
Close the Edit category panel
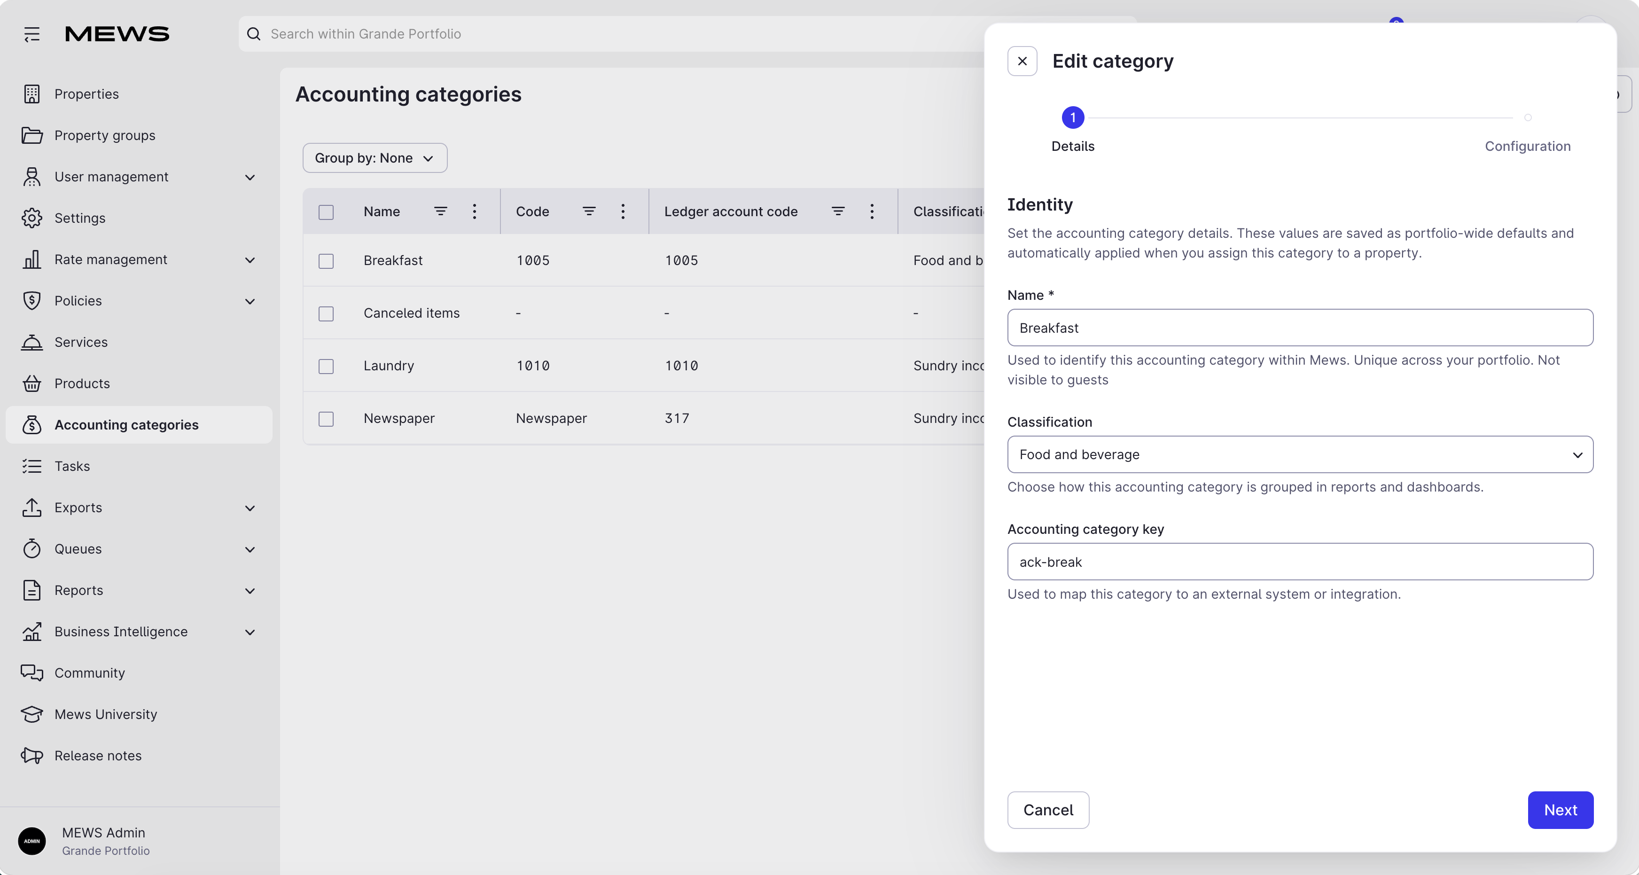click(x=1022, y=61)
